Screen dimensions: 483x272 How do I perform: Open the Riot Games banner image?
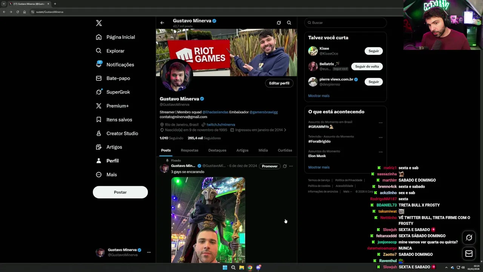click(226, 52)
